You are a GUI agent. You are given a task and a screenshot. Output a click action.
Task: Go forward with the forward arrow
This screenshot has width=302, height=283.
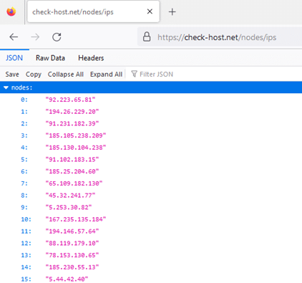35,37
